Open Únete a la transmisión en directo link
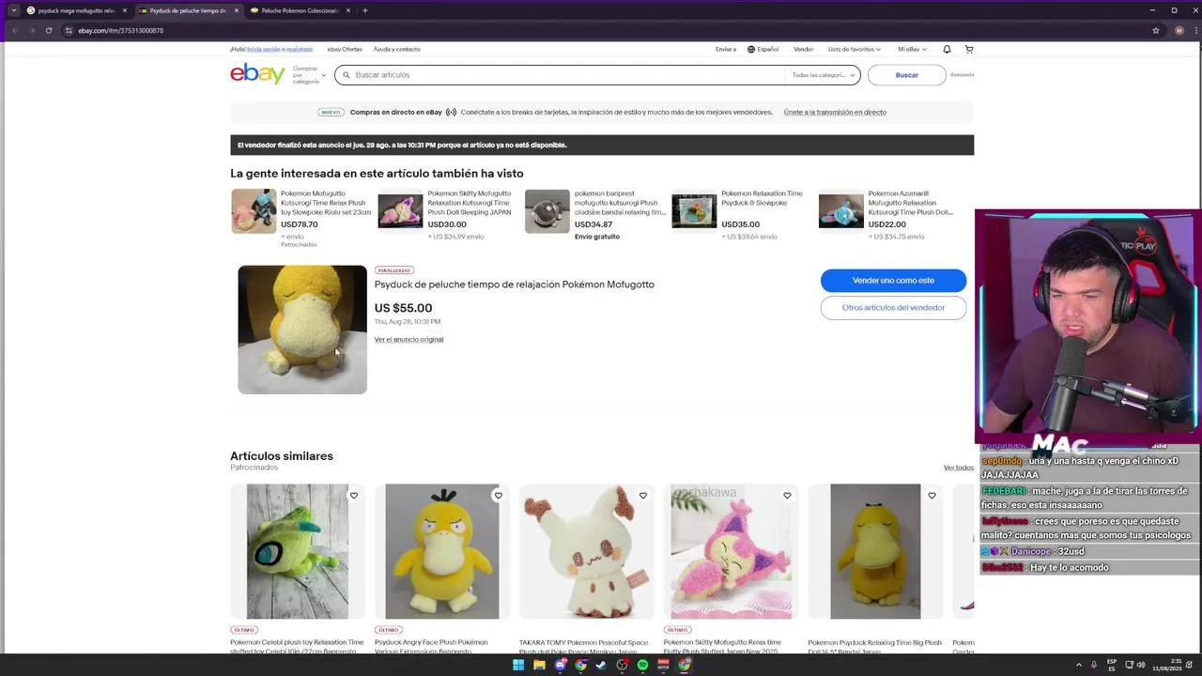 point(835,112)
